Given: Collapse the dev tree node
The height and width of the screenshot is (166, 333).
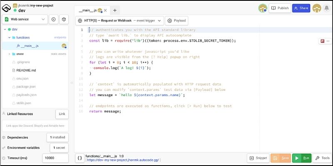Looking at the screenshot, I should tap(5, 29).
